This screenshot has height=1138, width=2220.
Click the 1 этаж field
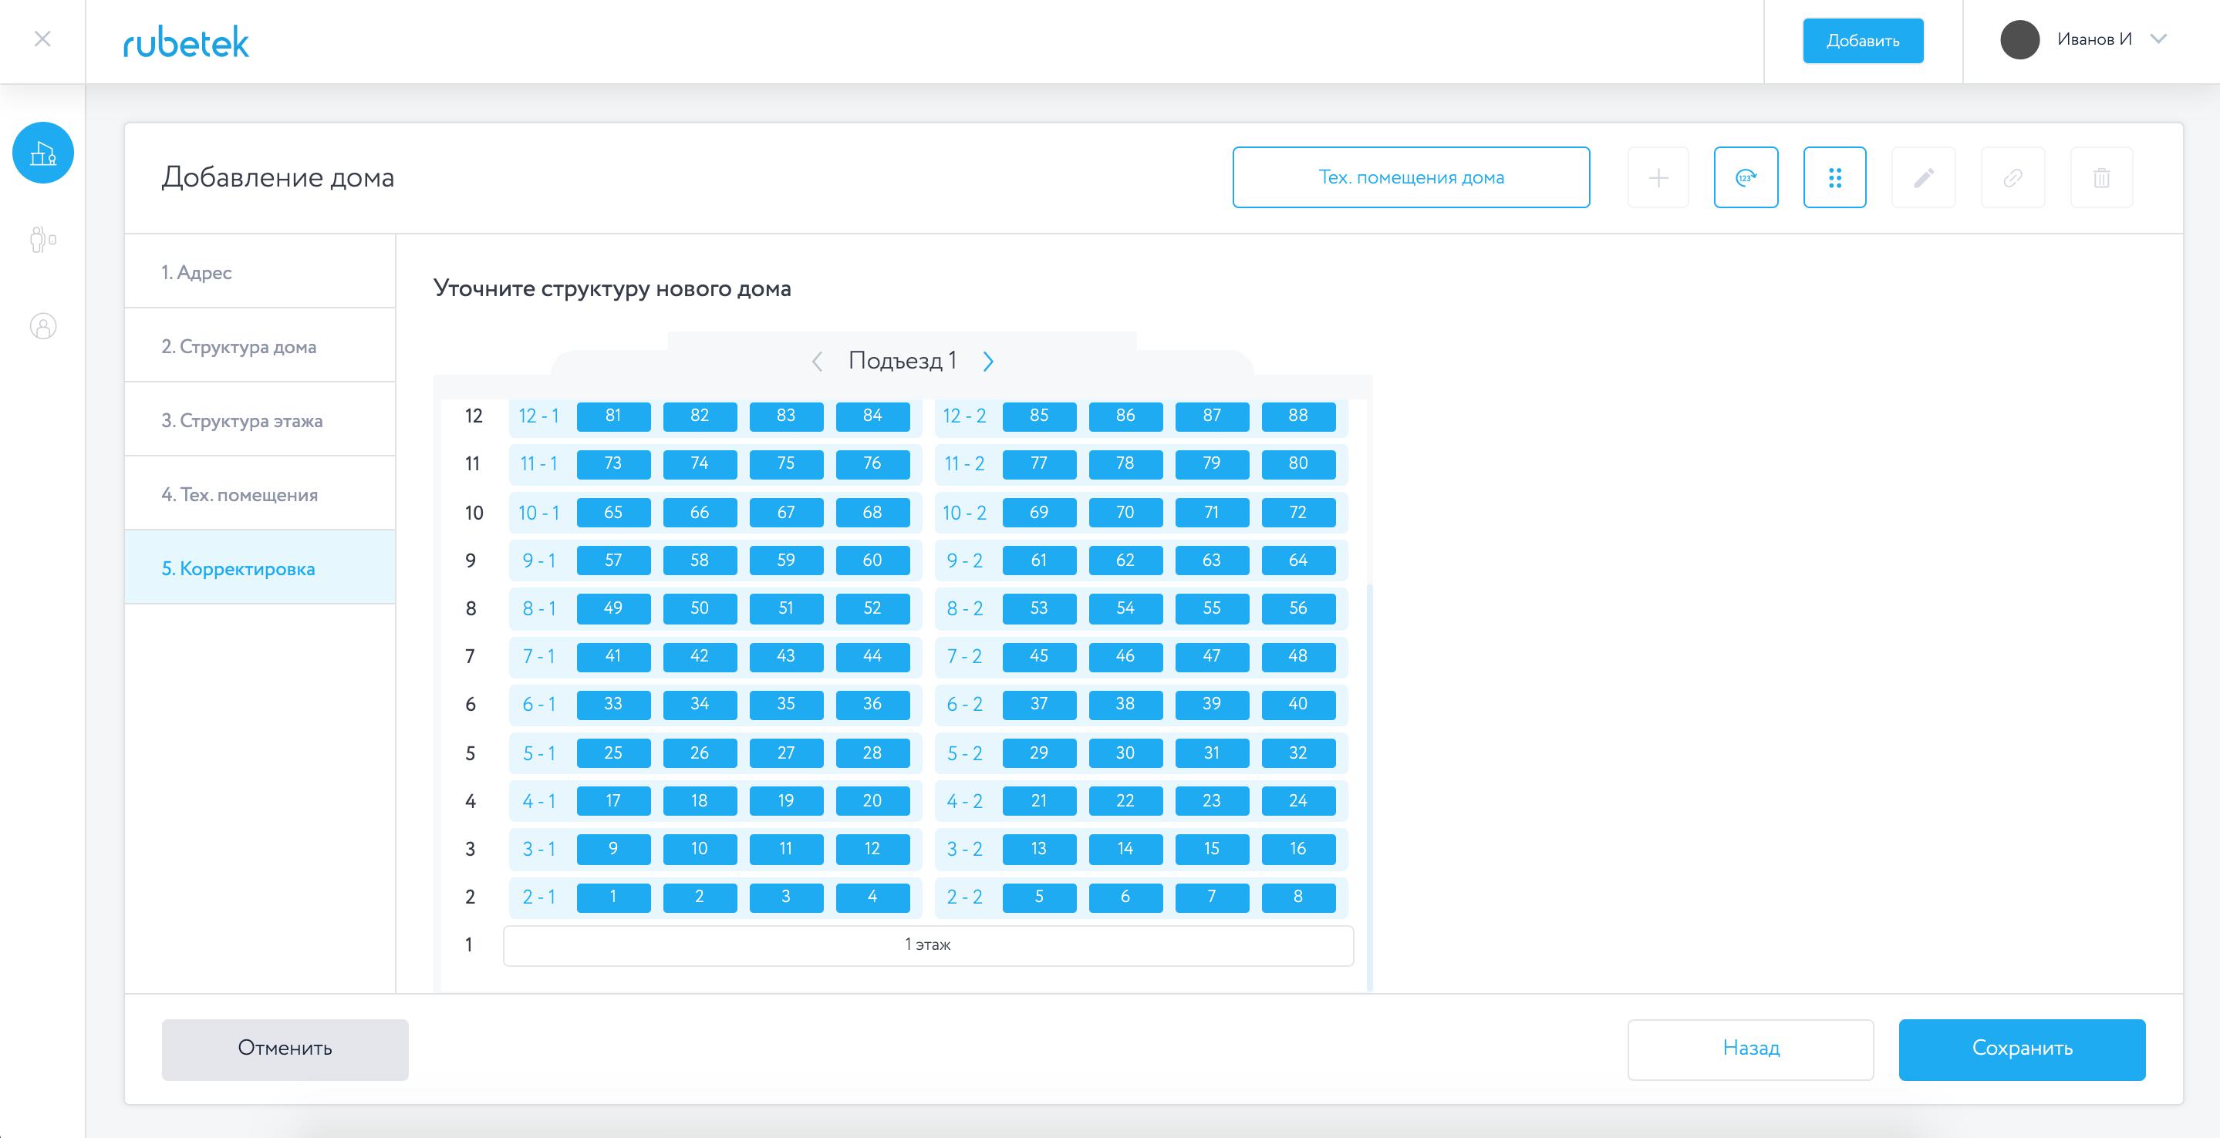tap(928, 945)
